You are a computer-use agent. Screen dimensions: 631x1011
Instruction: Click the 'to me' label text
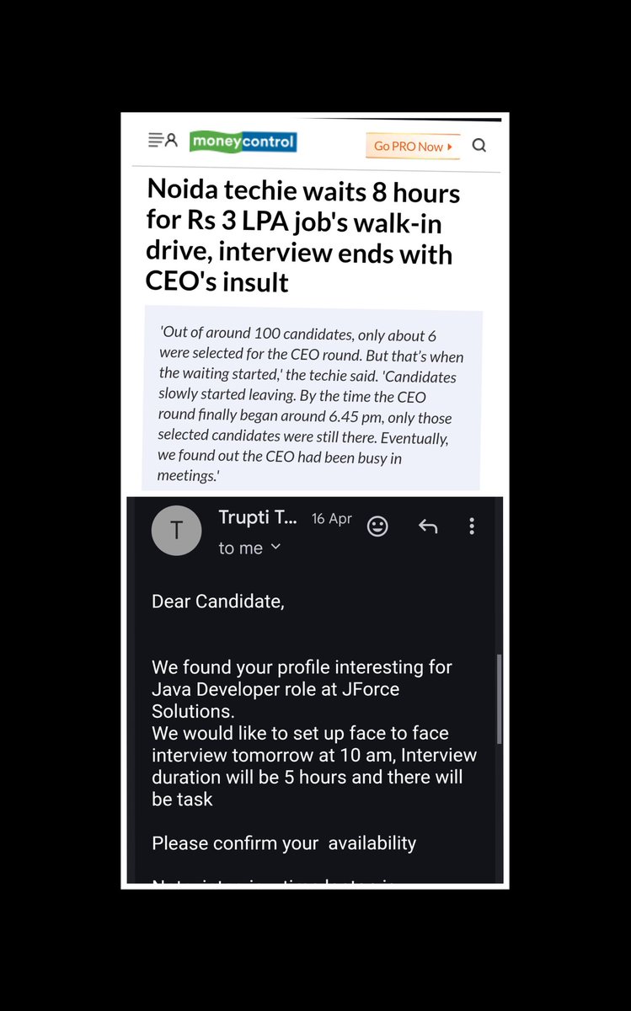[x=241, y=548]
